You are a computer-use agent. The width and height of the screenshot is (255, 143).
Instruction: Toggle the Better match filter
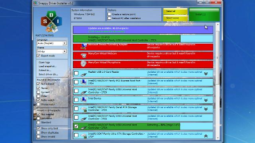tap(38, 100)
